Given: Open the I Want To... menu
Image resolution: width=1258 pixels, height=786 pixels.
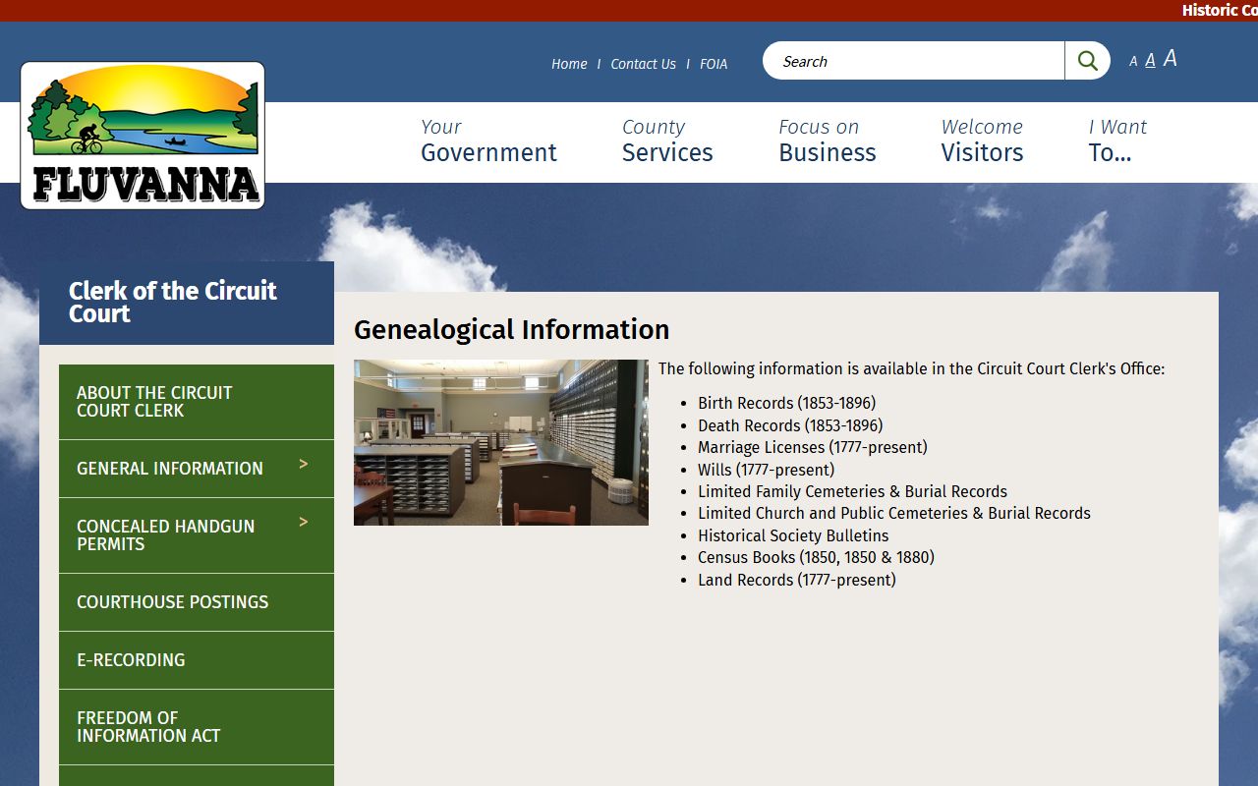Looking at the screenshot, I should pos(1117,141).
